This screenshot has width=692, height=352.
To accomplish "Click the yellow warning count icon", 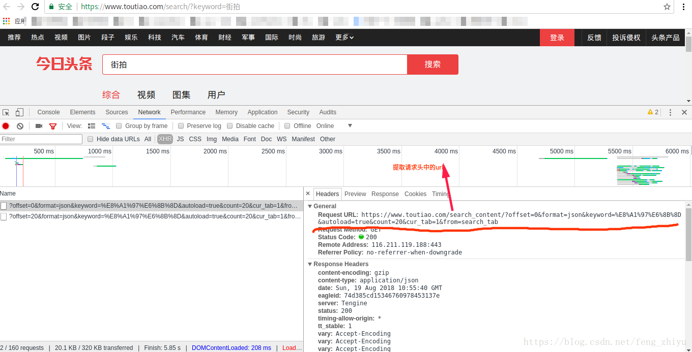I will pyautogui.click(x=653, y=112).
